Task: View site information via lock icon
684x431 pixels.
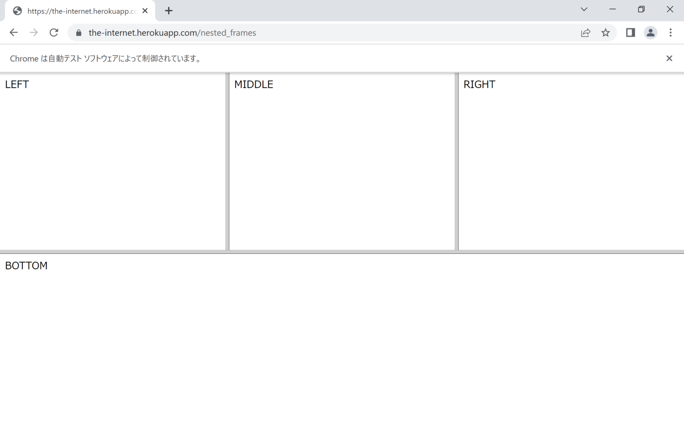Action: pyautogui.click(x=79, y=33)
